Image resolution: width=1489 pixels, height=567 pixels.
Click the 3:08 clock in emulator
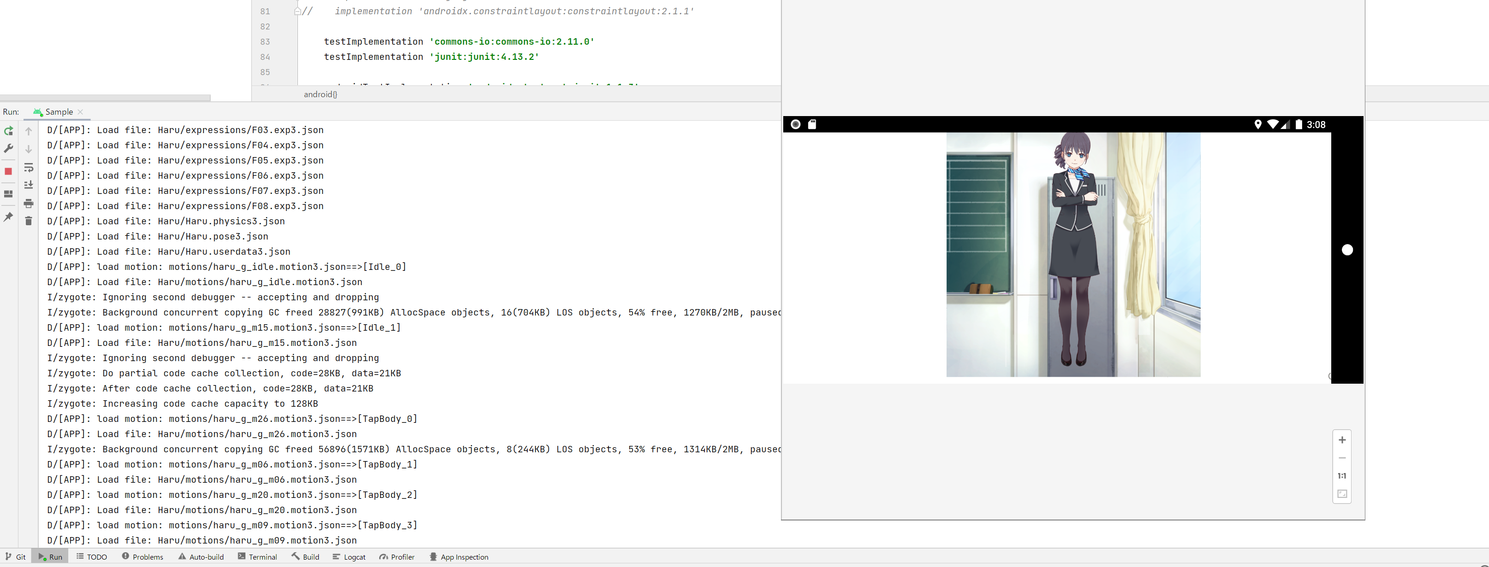[1316, 125]
